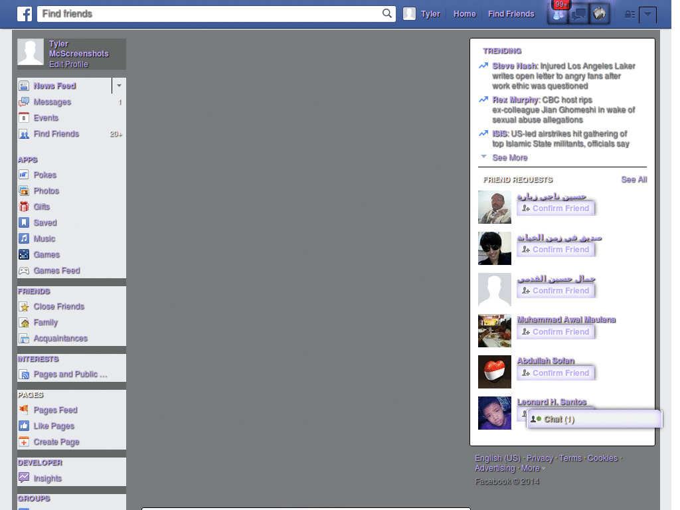Open friend requests icon with 99+ badge

pos(558,14)
